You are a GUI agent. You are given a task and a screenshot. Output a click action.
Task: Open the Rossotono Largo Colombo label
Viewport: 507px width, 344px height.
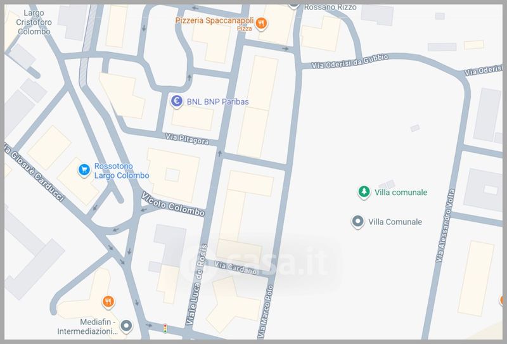[122, 171]
